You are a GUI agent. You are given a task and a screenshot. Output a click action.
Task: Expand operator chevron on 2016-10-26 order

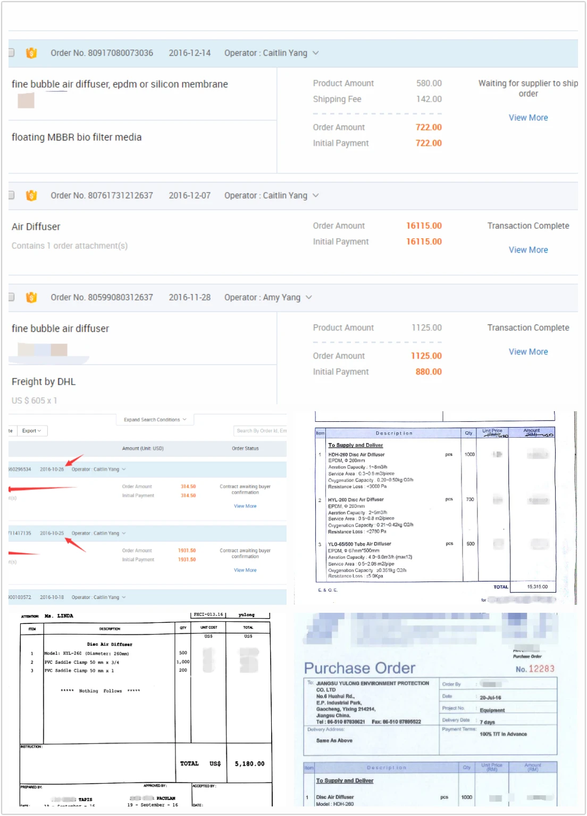click(x=124, y=469)
